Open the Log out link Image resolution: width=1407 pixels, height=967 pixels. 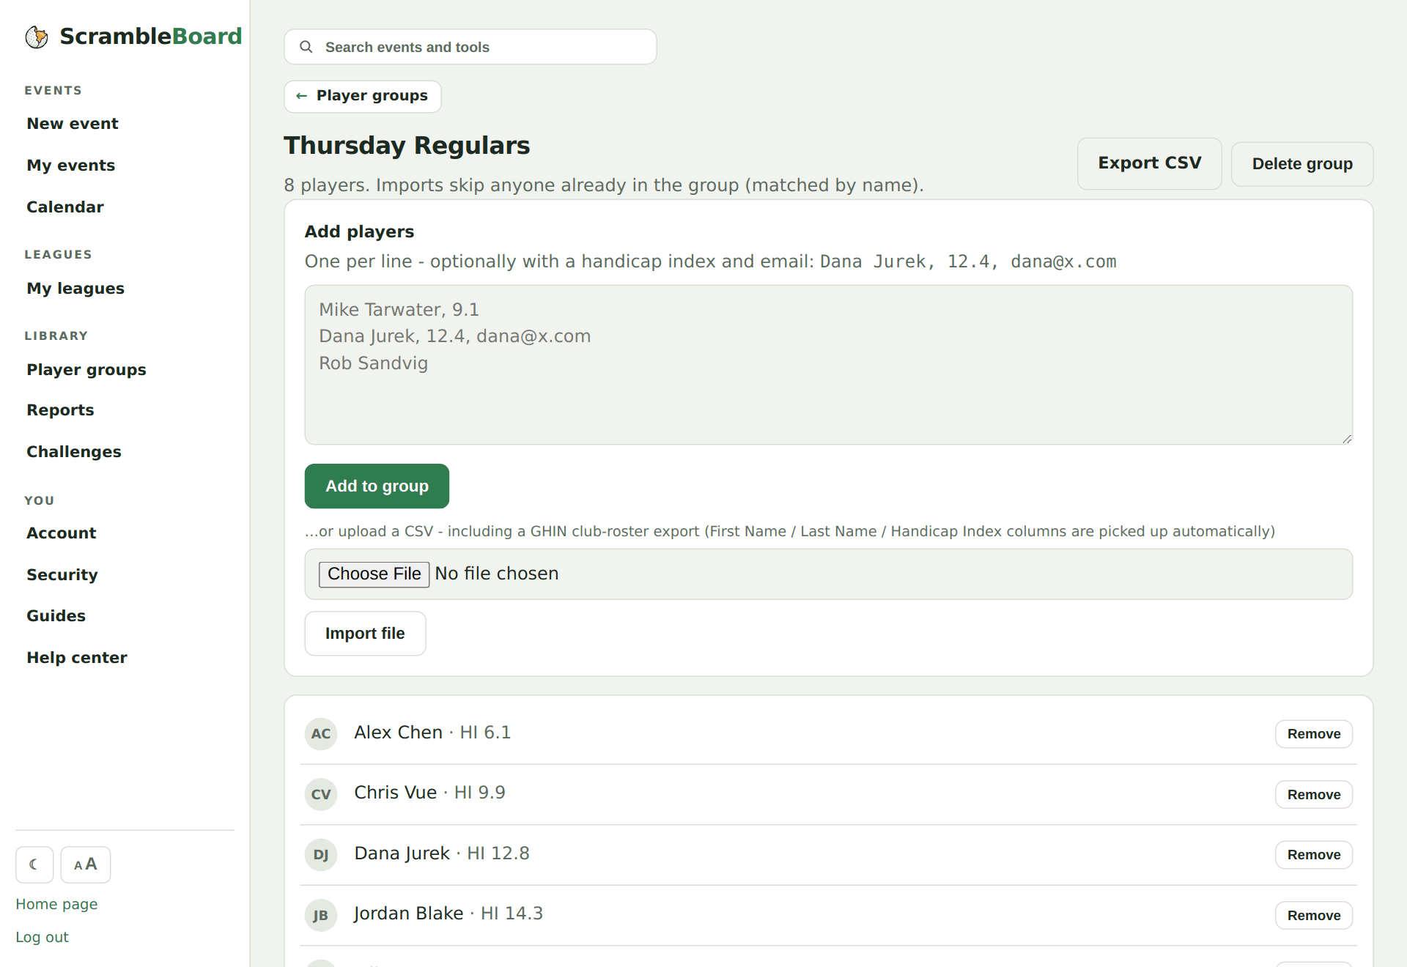pos(42,937)
